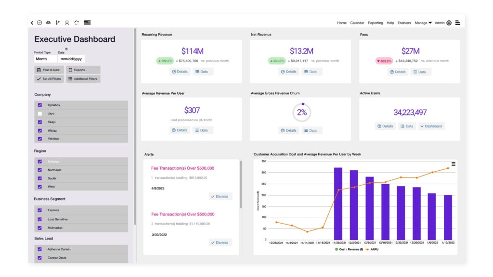493x277 pixels.
Task: Click the 11/25/2021 bar in the chart
Action: pyautogui.click(x=338, y=203)
